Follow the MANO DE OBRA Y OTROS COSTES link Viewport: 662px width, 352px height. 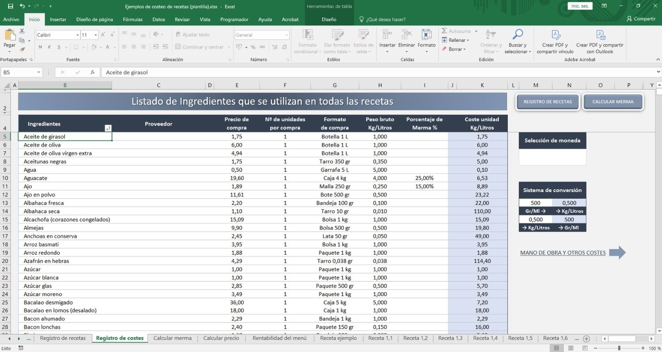click(x=563, y=253)
